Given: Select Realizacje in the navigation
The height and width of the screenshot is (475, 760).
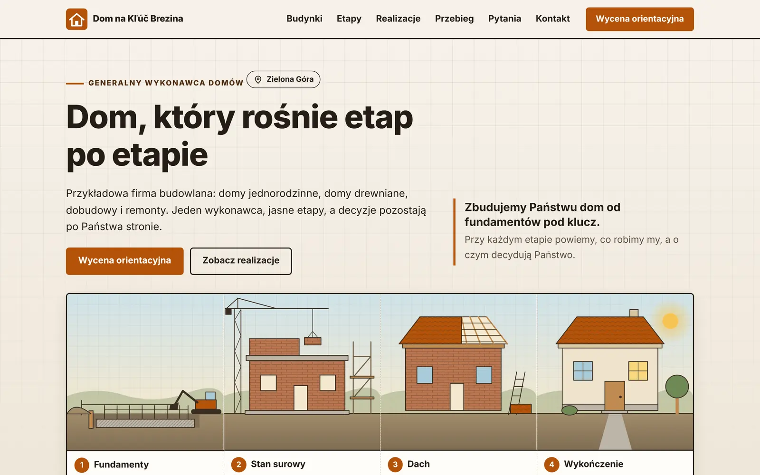Looking at the screenshot, I should 398,19.
